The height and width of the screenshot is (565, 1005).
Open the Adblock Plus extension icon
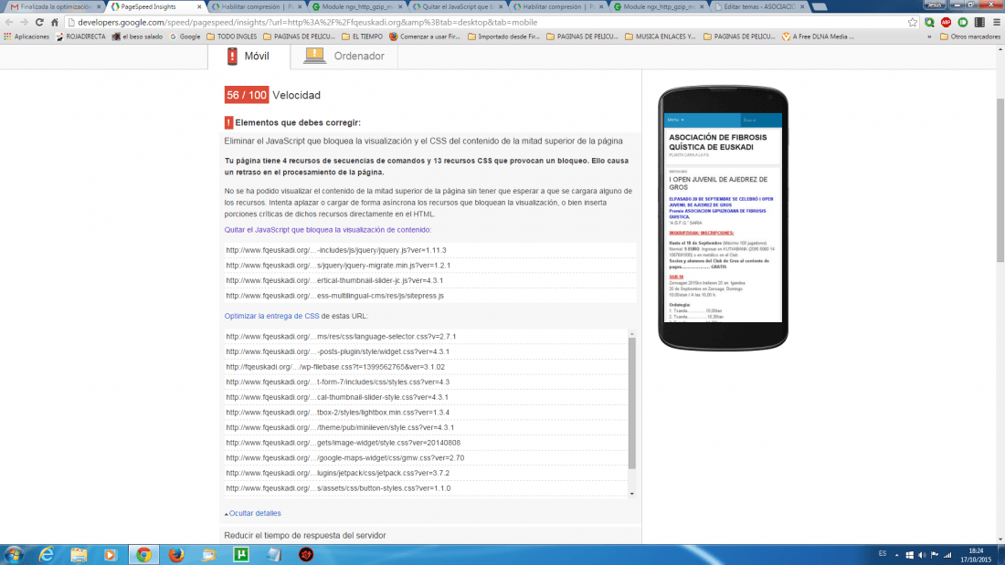(946, 23)
